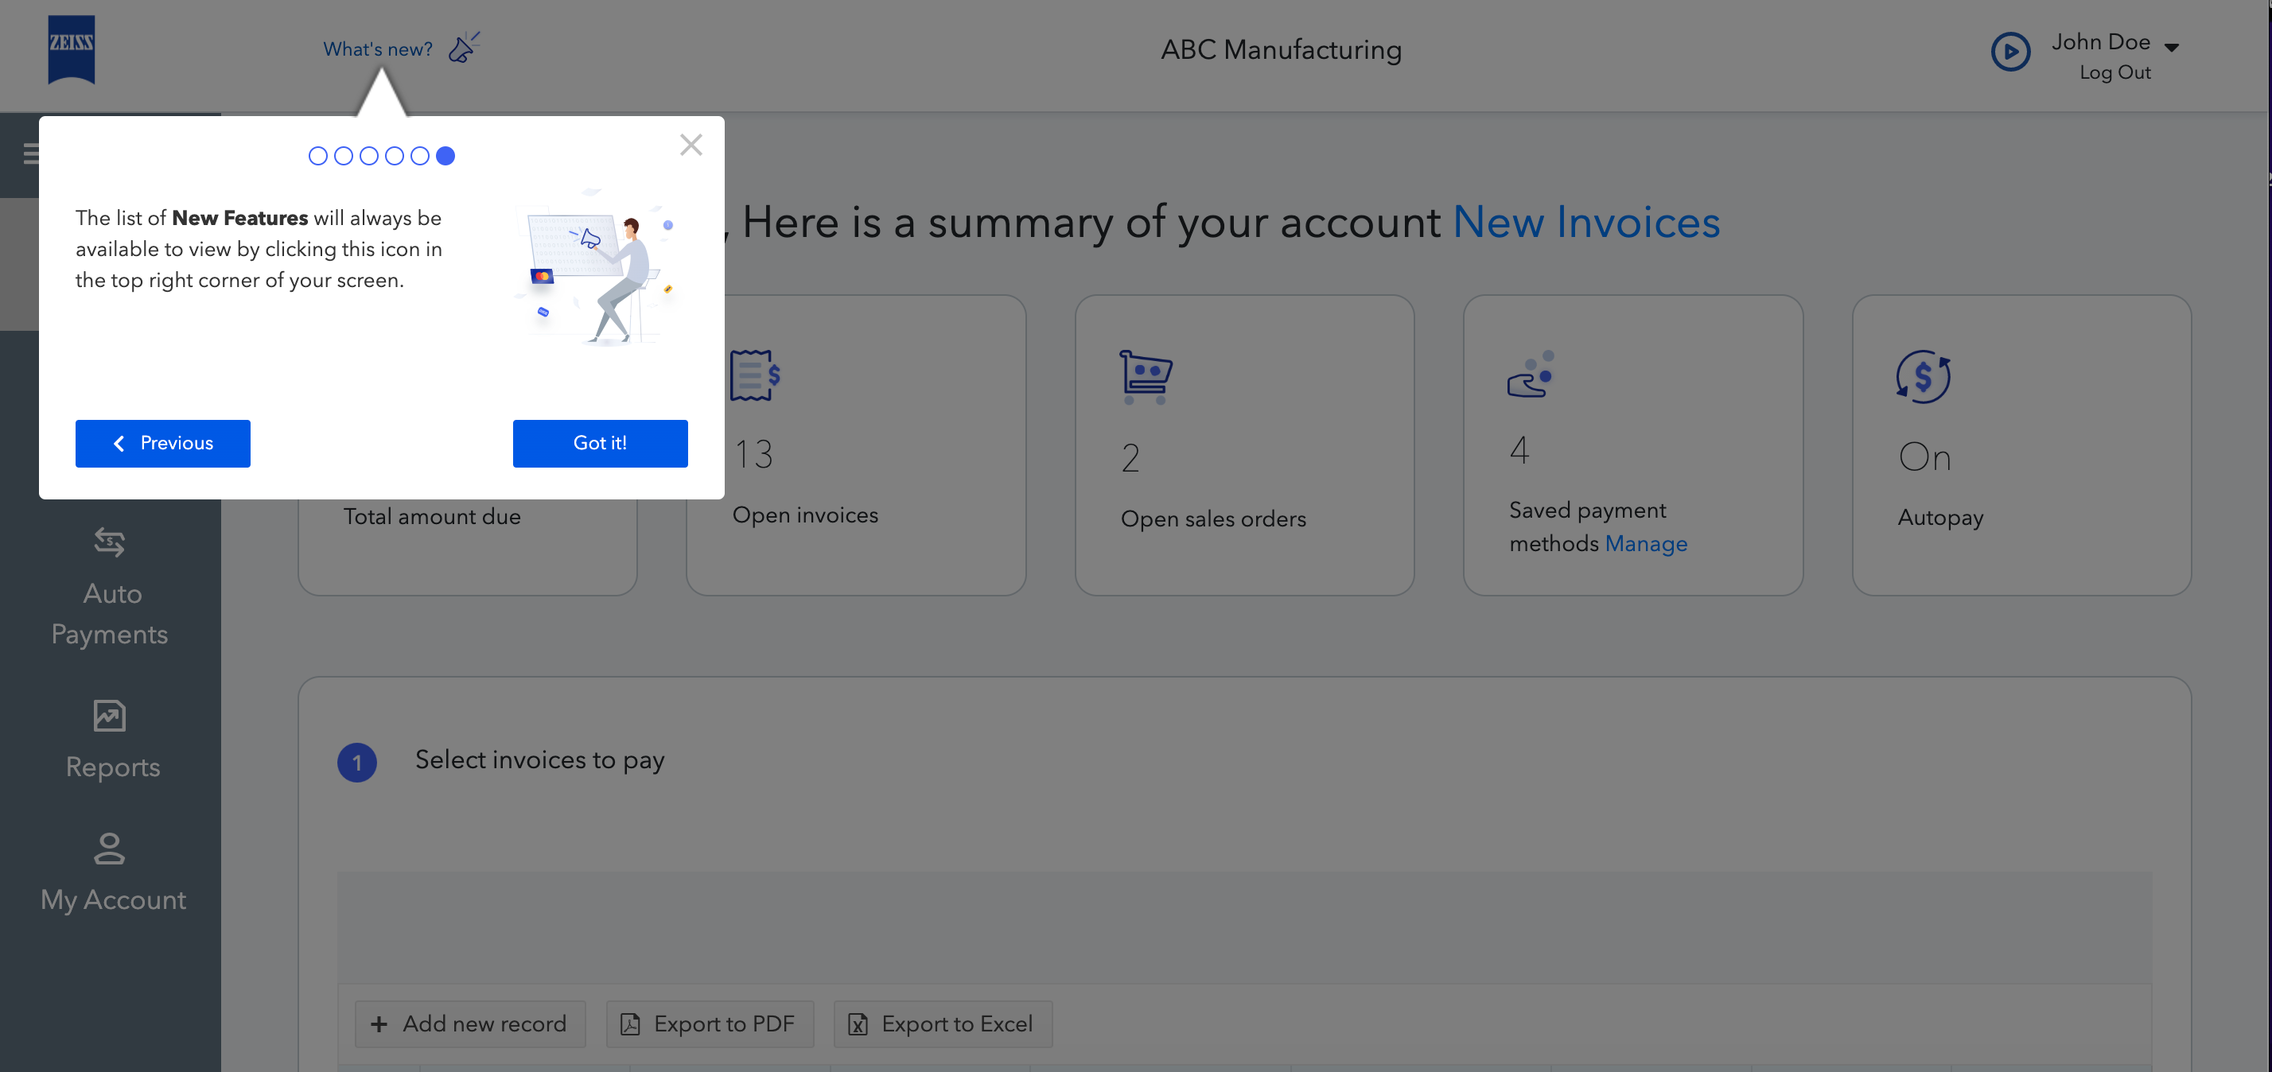Screen dimensions: 2272x1072
Task: Click the Got it! button
Action: (600, 444)
